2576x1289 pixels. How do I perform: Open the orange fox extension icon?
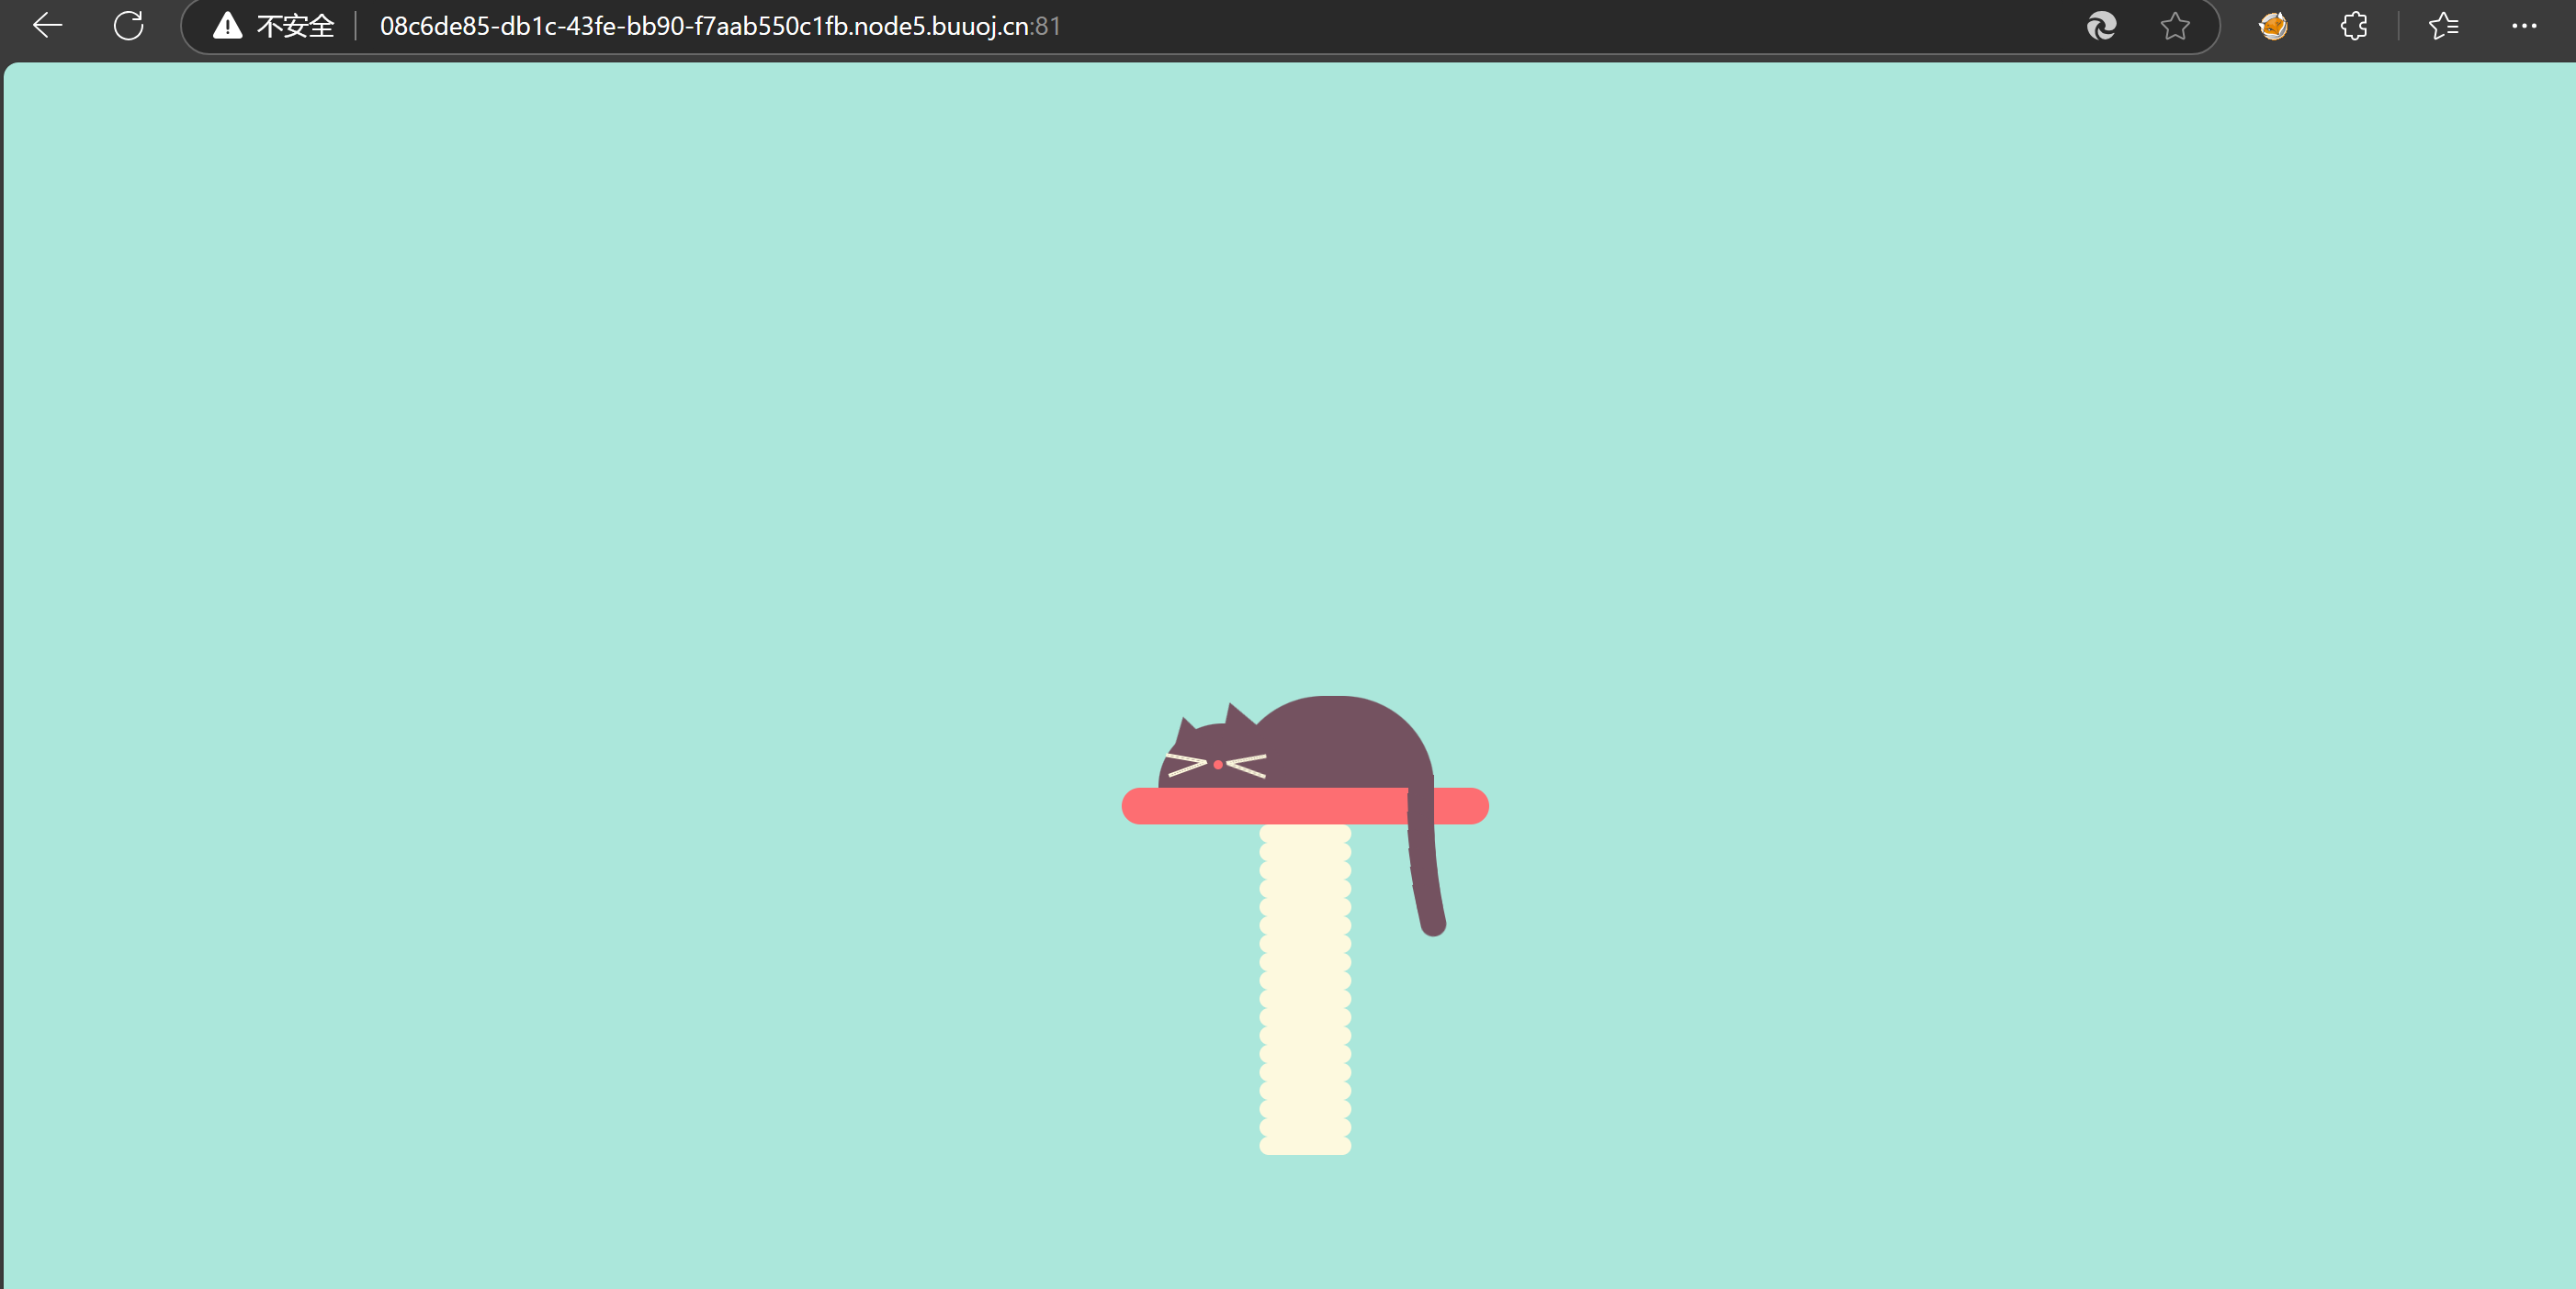pos(2273,26)
